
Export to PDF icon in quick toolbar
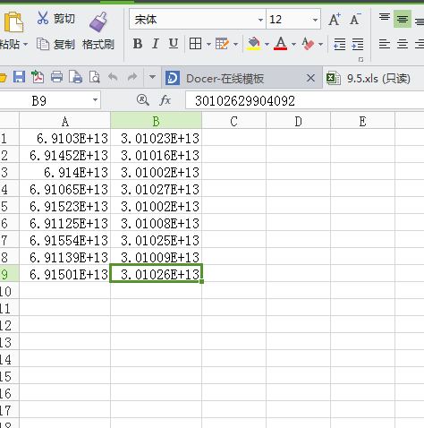click(38, 77)
